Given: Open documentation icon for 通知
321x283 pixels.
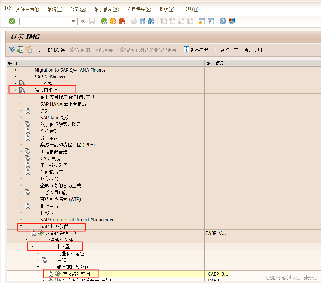Looking at the screenshot, I should [28, 111].
